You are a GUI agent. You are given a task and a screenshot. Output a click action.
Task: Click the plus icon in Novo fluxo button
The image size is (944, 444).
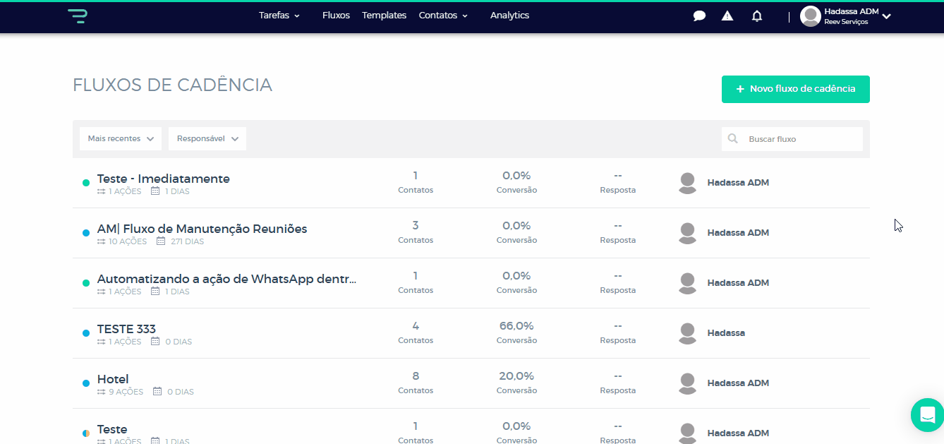pos(740,89)
